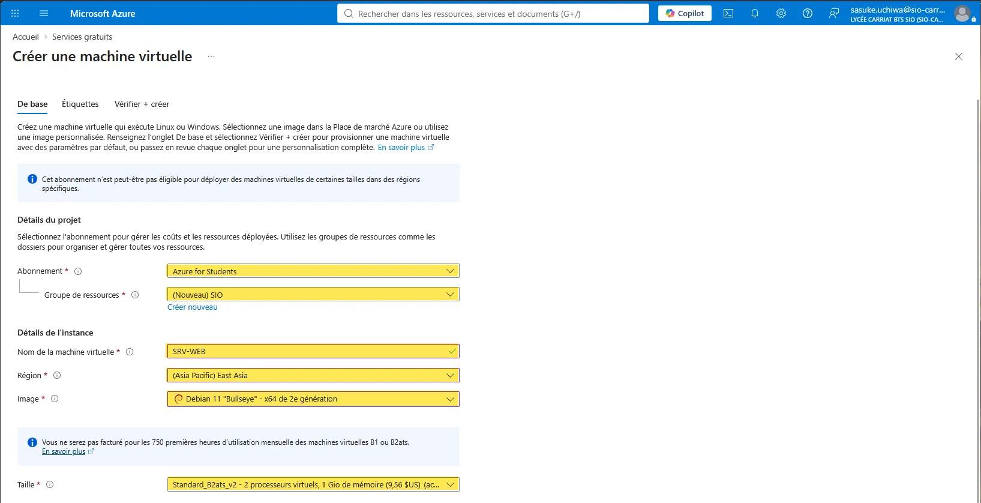
Task: Switch to the De base tab
Action: point(32,104)
